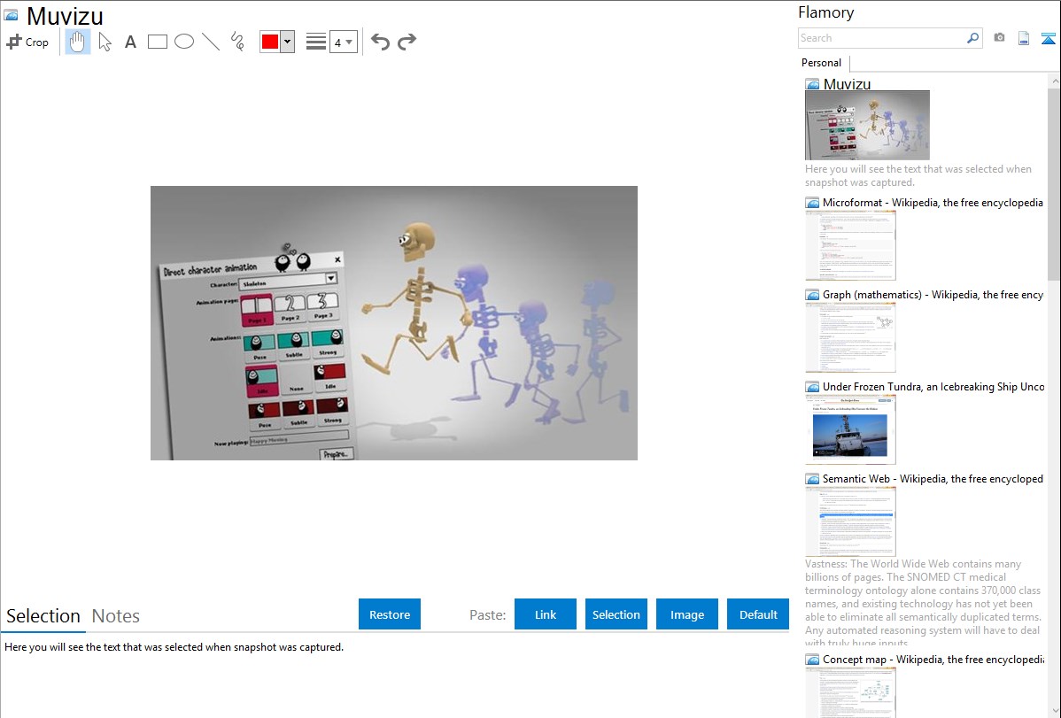This screenshot has width=1061, height=718.
Task: Open the line thickness dropdown
Action: 343,42
